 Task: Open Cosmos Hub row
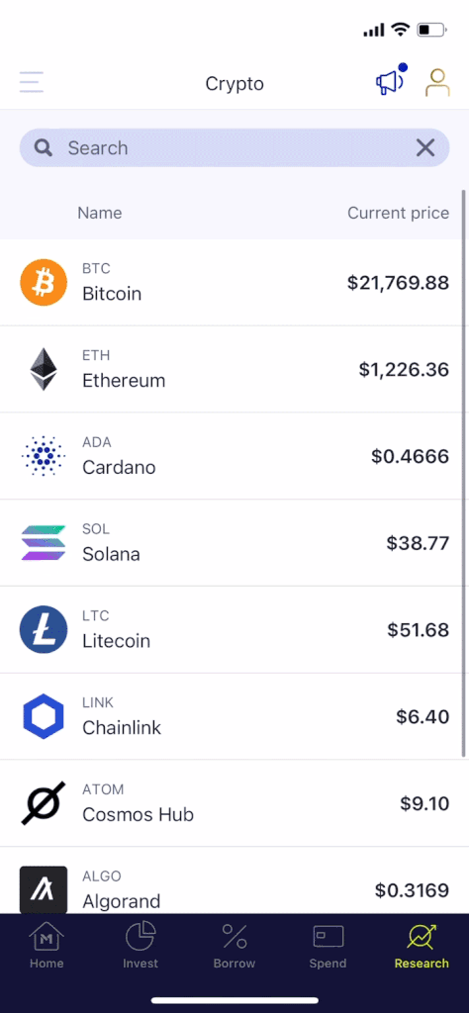(x=234, y=803)
